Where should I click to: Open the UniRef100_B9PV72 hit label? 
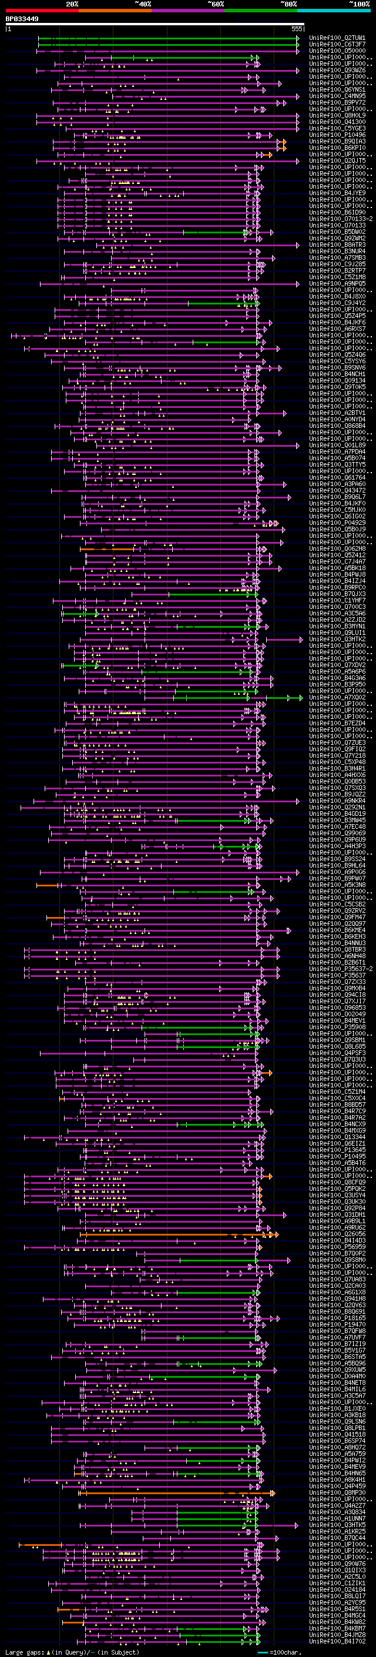(337, 102)
